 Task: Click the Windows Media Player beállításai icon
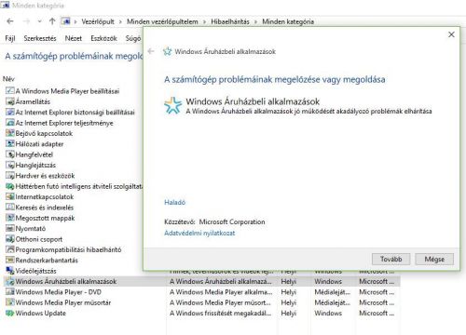point(10,91)
